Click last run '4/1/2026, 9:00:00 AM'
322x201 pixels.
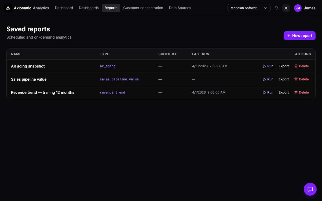[209, 92]
